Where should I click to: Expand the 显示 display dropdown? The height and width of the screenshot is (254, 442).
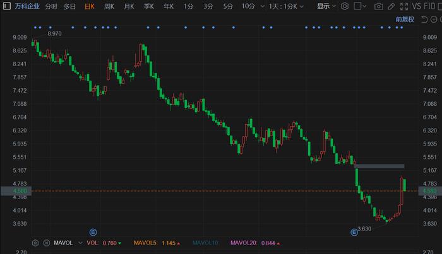click(x=326, y=6)
